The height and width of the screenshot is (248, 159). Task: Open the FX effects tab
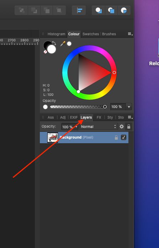point(99,117)
